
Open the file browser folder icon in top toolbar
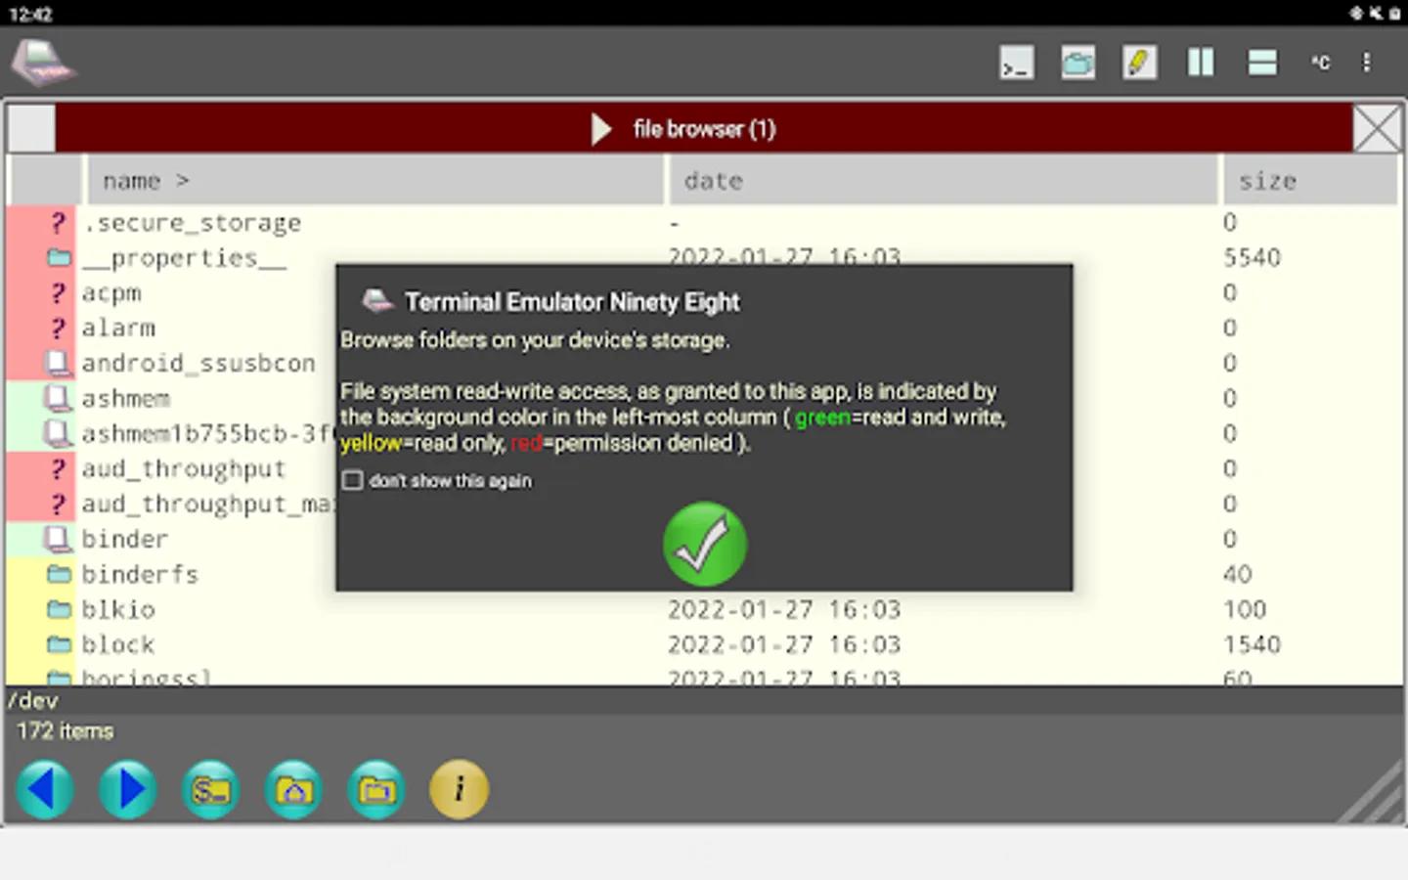click(1078, 64)
